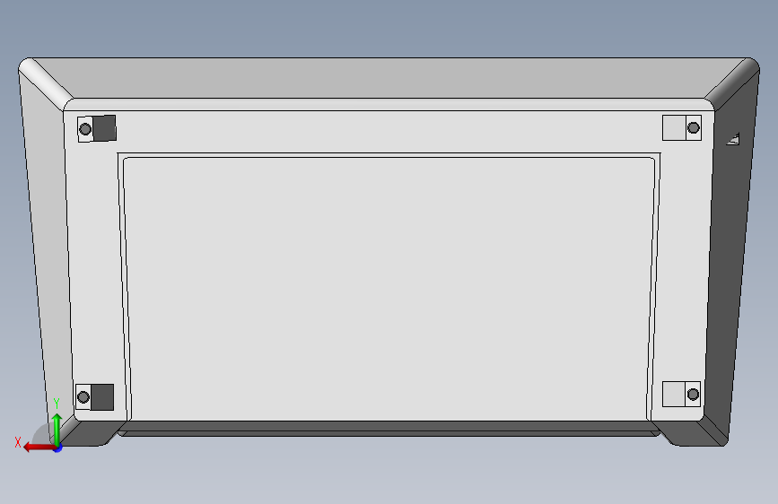Click the red X axis arrow
The height and width of the screenshot is (504, 778).
[39, 448]
